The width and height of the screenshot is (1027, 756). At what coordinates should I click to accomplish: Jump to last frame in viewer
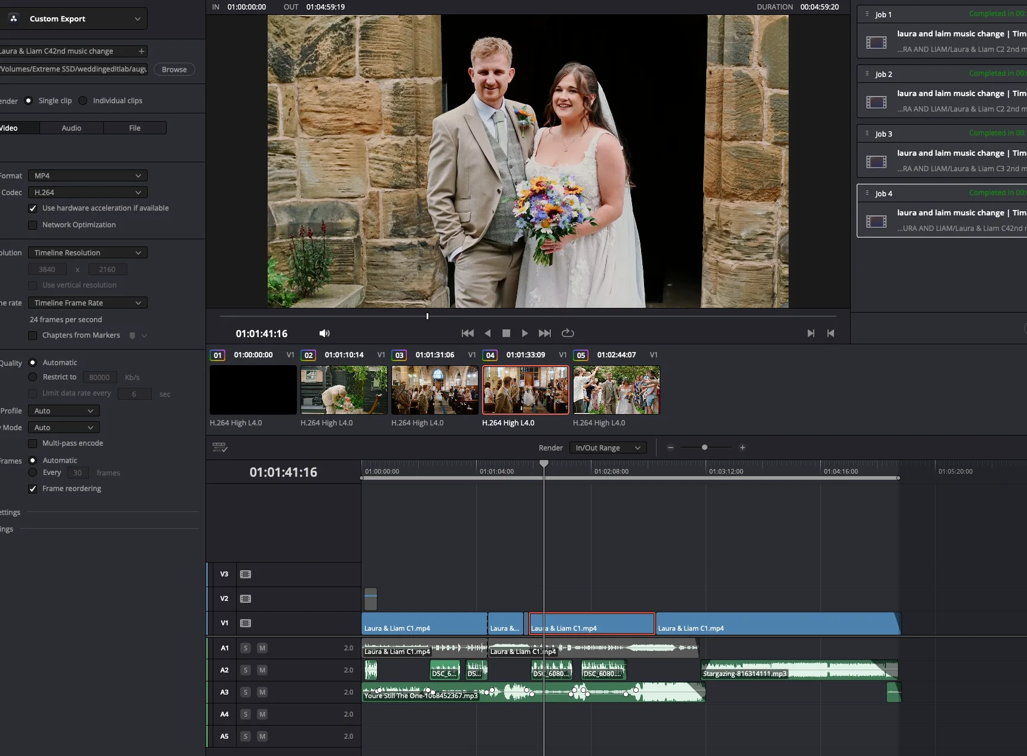point(545,334)
